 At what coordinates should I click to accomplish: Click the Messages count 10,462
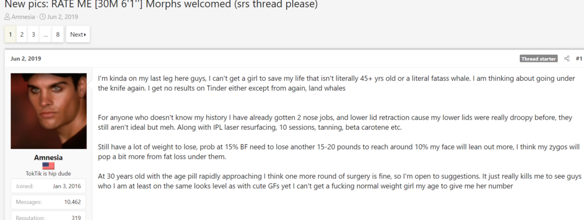click(x=71, y=202)
